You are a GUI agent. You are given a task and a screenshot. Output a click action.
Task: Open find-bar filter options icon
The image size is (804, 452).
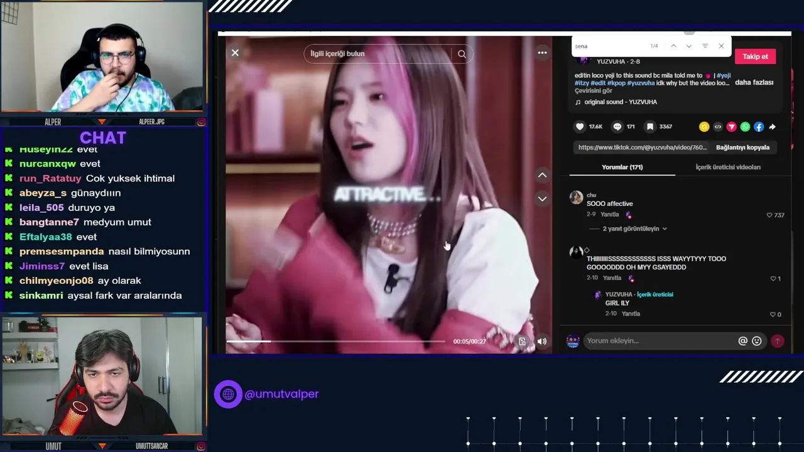(705, 46)
